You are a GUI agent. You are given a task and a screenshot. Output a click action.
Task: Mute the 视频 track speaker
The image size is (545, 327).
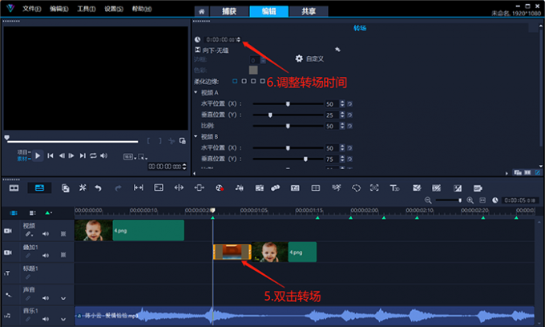45,234
